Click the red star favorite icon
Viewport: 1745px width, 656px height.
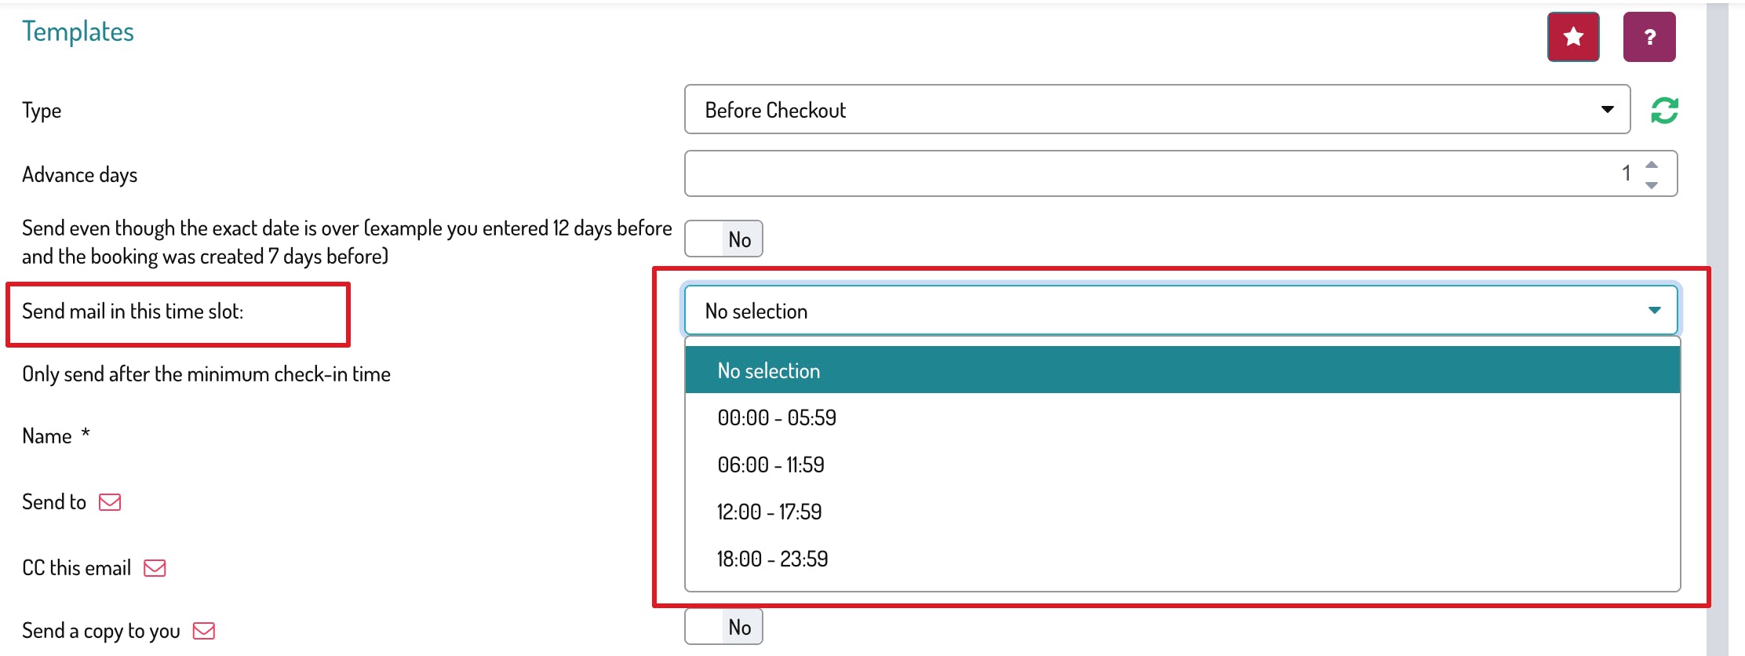[x=1572, y=37]
